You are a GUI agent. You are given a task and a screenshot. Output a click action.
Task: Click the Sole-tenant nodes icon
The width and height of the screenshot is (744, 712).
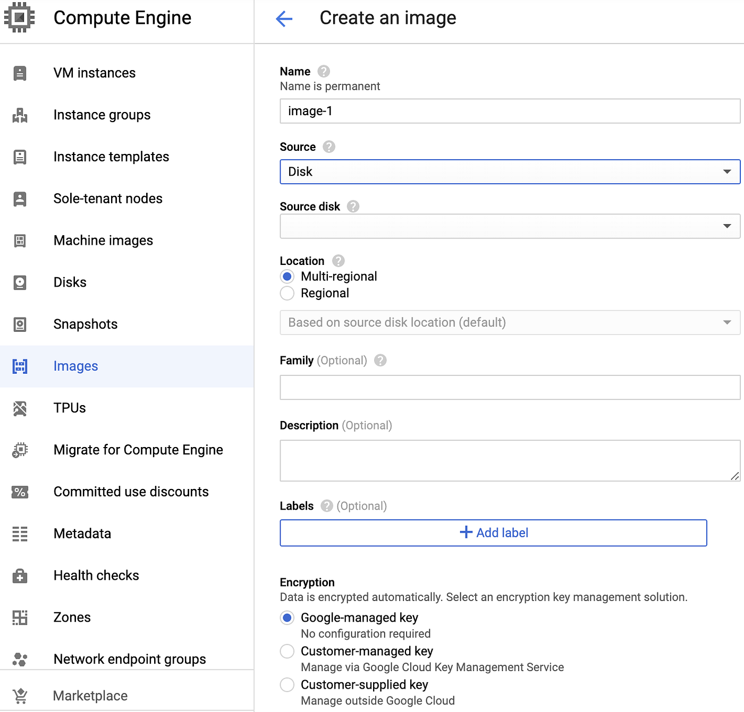point(20,199)
